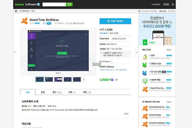Click the external share arrow icon
Viewport: 192px width, 128px height.
tap(117, 80)
